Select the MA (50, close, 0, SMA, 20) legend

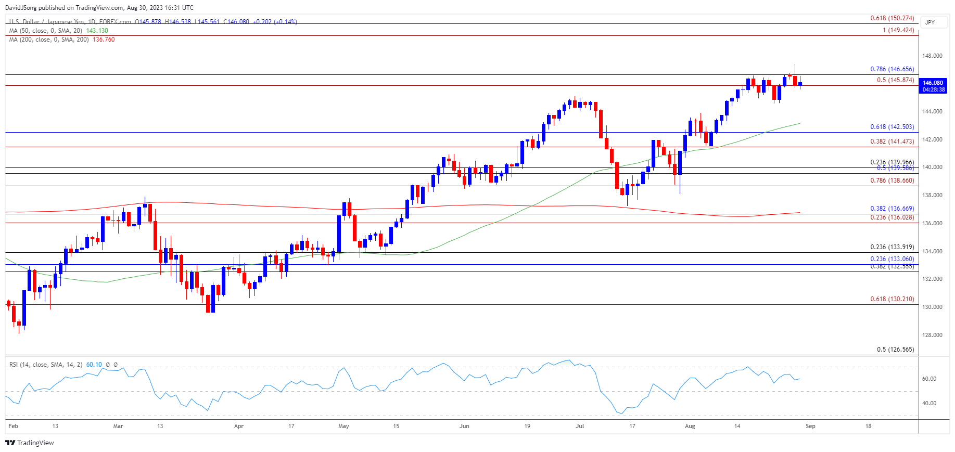(x=45, y=31)
